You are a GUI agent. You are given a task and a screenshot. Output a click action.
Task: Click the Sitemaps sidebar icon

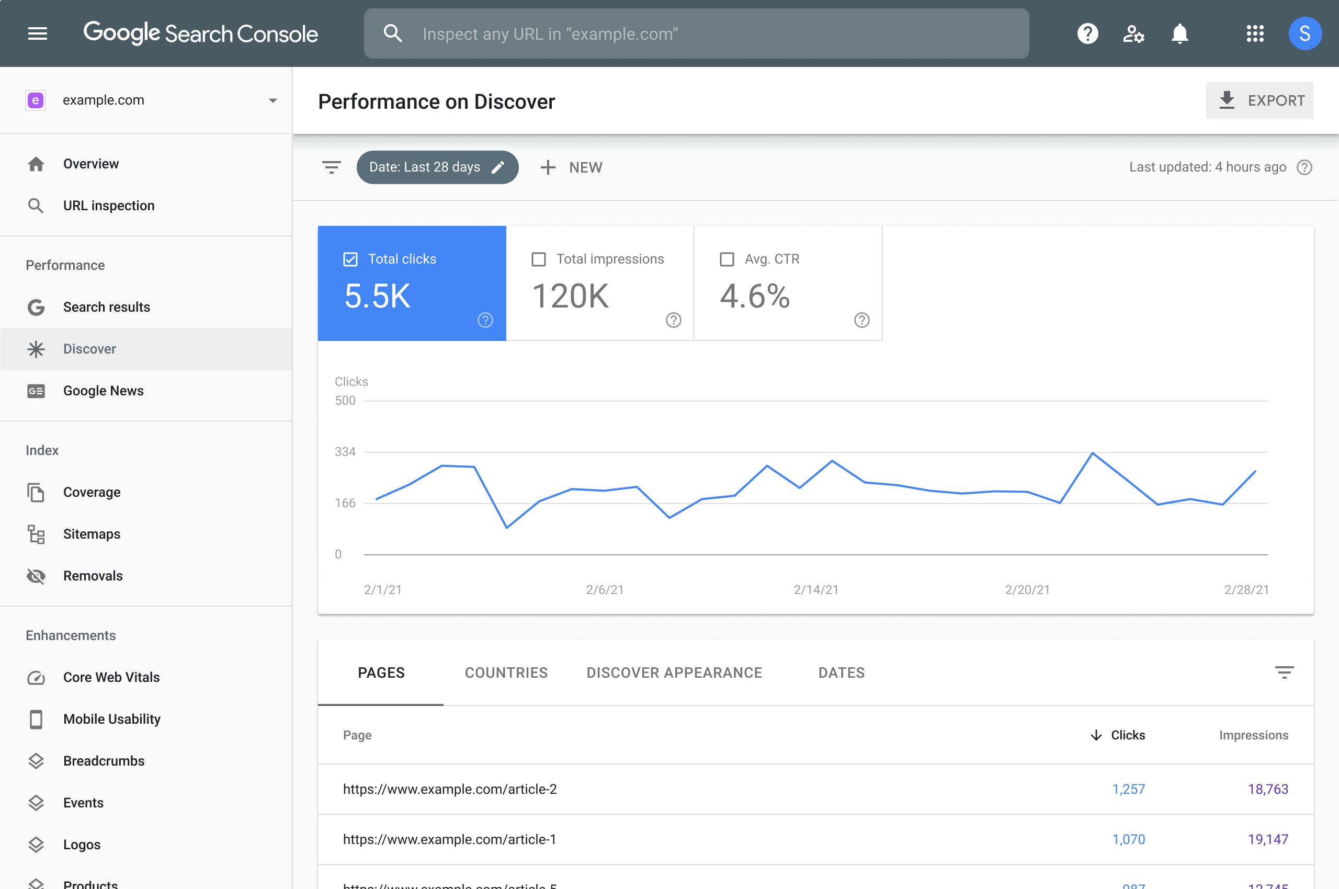click(x=36, y=534)
